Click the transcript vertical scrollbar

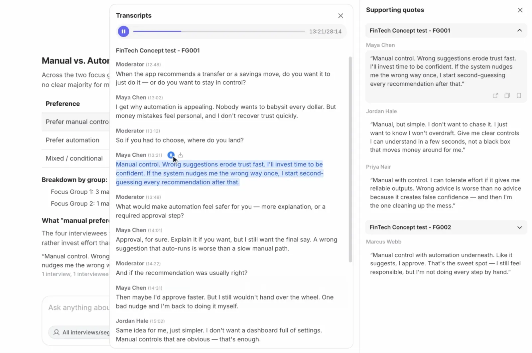point(350,159)
